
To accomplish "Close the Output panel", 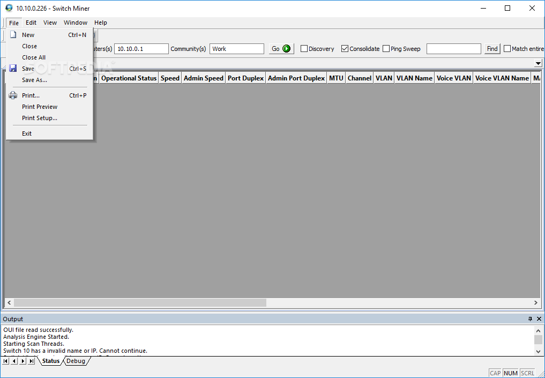I will 539,319.
